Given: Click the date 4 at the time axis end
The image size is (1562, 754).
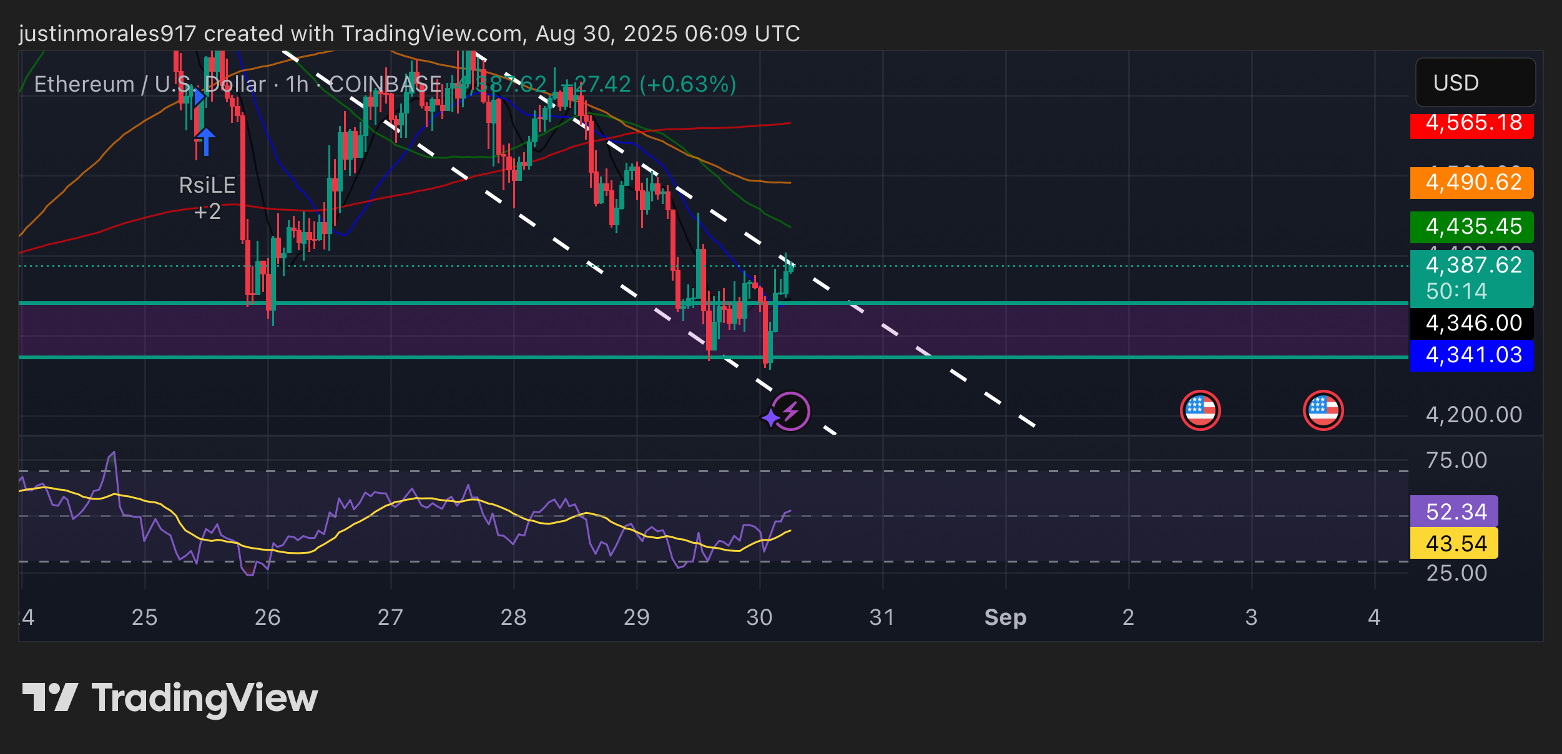Looking at the screenshot, I should pos(1374,617).
